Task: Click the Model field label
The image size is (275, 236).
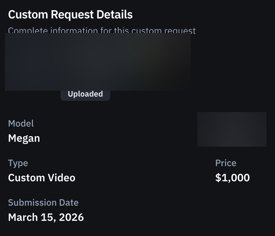Action: 21,123
